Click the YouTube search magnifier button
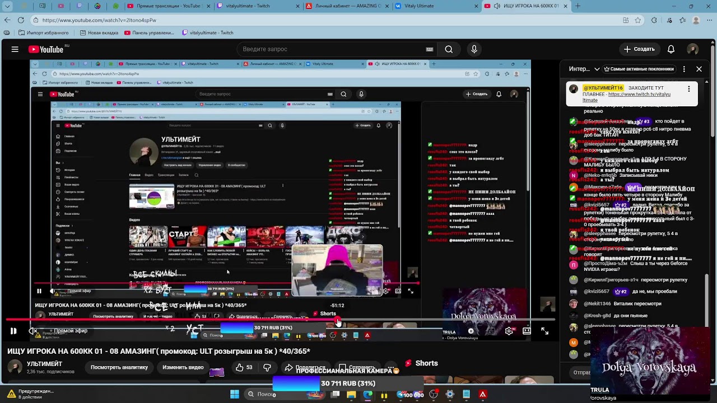 (x=449, y=49)
